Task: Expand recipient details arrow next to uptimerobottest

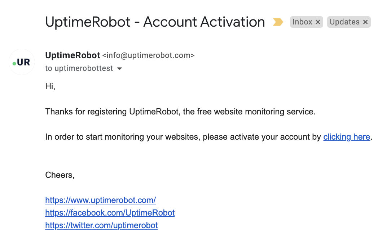Action: click(x=119, y=69)
